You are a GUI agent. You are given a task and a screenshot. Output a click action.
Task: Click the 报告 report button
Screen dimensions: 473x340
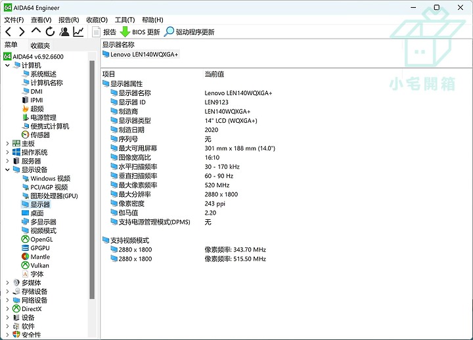pos(104,32)
